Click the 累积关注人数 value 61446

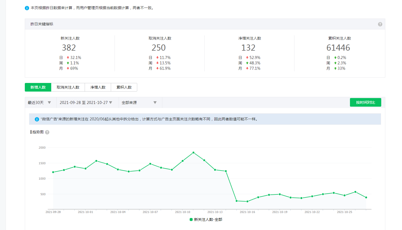pos(338,48)
